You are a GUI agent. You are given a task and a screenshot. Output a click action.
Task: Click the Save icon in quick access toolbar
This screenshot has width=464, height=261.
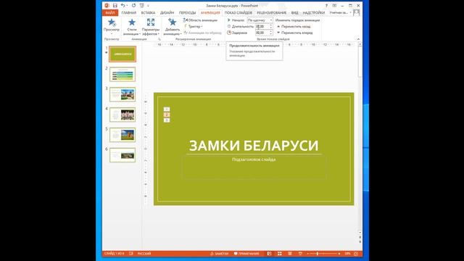point(115,6)
